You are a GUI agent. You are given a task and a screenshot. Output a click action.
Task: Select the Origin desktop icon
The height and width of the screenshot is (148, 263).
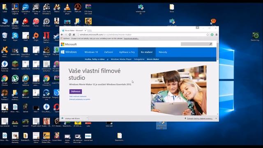pos(36,37)
